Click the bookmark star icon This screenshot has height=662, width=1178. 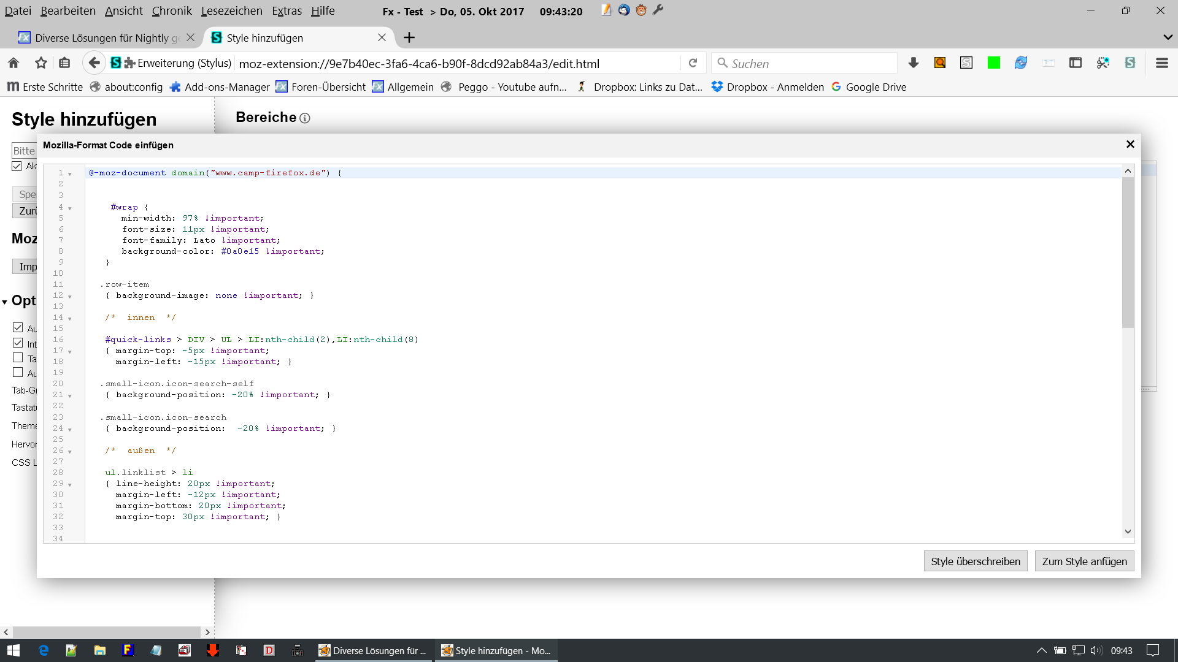tap(41, 63)
